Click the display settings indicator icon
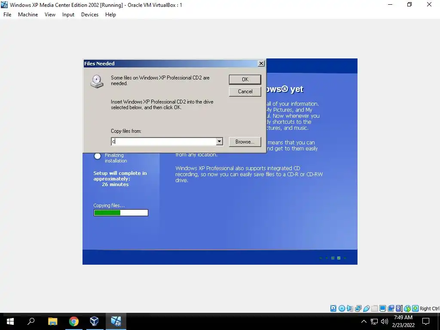This screenshot has width=440, height=330. [382, 309]
